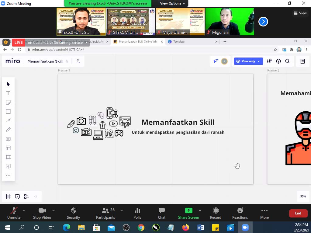Select the Sticky note tool
The height and width of the screenshot is (233, 311).
(8, 102)
